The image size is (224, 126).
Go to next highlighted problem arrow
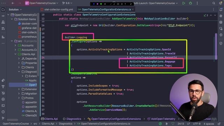[x=215, y=15]
